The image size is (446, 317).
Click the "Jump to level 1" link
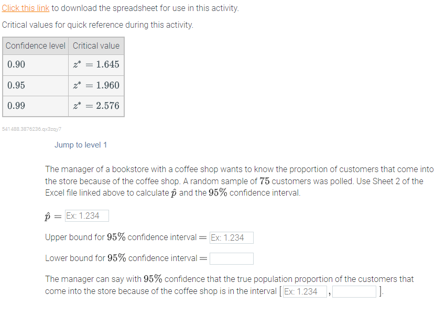click(81, 145)
